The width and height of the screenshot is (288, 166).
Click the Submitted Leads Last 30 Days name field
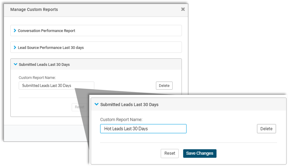[x=56, y=86]
